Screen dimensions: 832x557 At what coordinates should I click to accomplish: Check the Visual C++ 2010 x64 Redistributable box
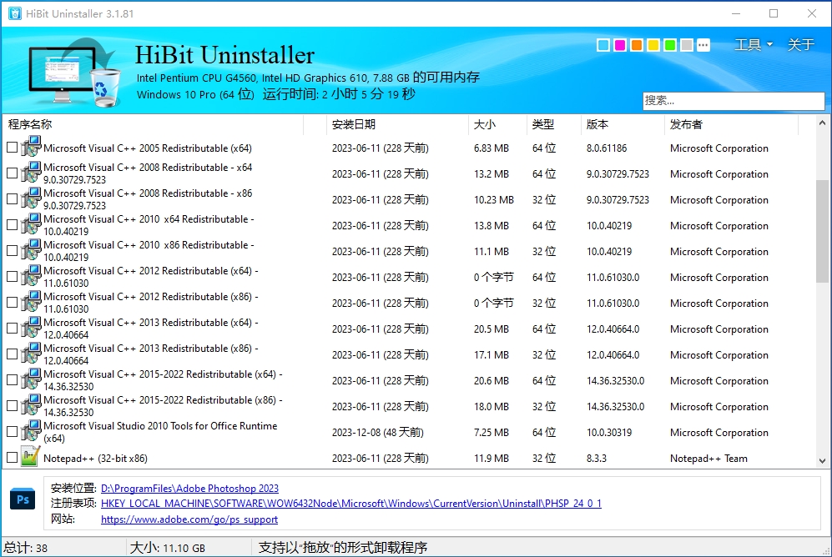point(12,224)
